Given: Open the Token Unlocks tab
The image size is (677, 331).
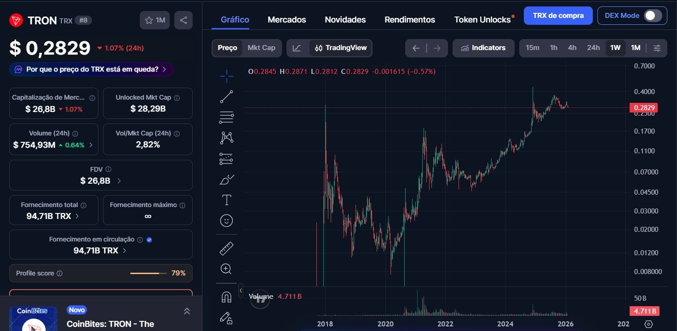Looking at the screenshot, I should (x=482, y=20).
